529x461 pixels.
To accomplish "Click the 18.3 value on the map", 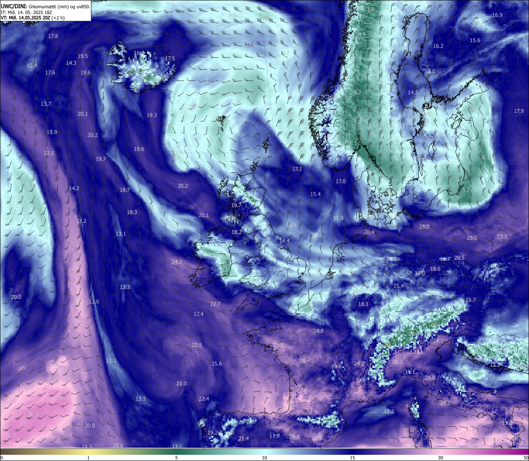I will pos(132,213).
